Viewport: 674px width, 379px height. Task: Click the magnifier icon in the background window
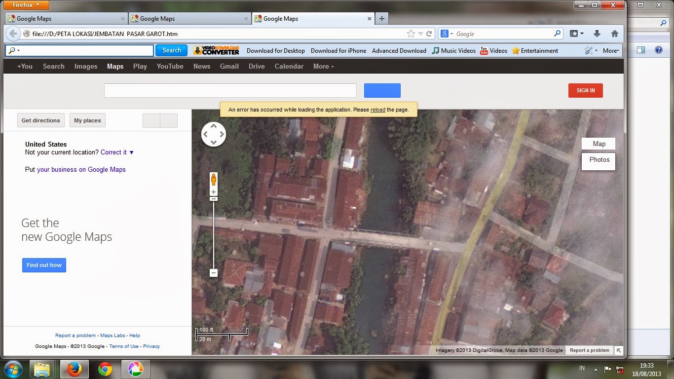click(664, 23)
